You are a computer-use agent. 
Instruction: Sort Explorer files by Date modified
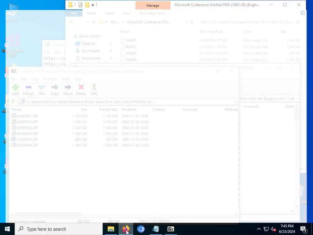(211, 32)
